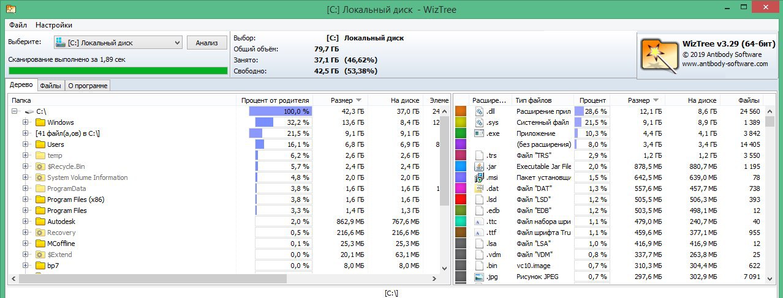Select the Program Files (x86) row name
Screen dimensions: 783x298
75,199
